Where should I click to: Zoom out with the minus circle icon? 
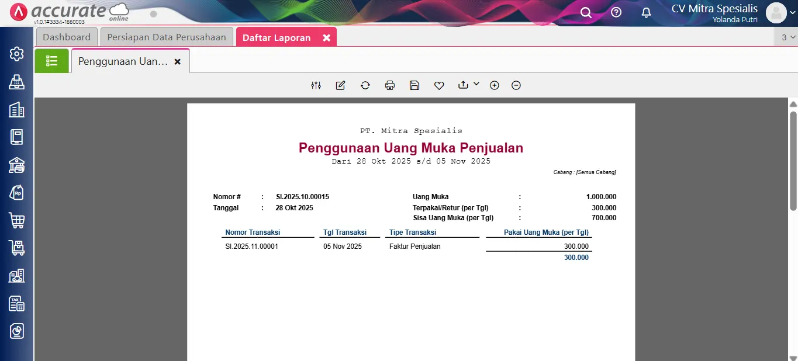coord(516,85)
